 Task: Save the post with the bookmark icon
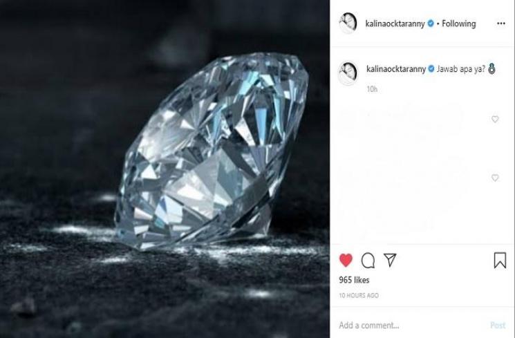pos(500,260)
